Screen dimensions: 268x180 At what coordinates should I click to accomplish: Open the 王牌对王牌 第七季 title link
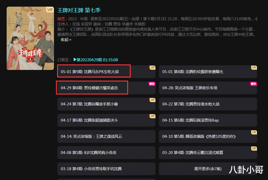79,10
